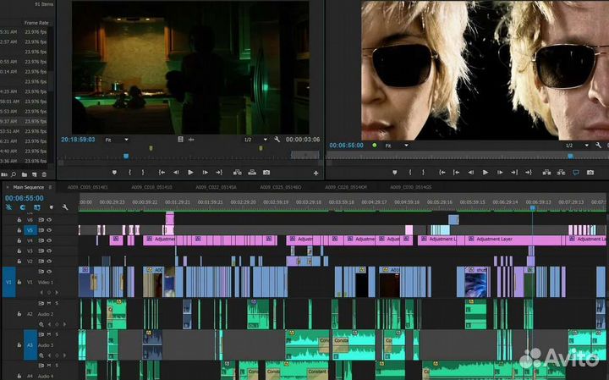609x380 pixels.
Task: Click the source monitor Export Frame camera icon
Action: pyautogui.click(x=267, y=173)
